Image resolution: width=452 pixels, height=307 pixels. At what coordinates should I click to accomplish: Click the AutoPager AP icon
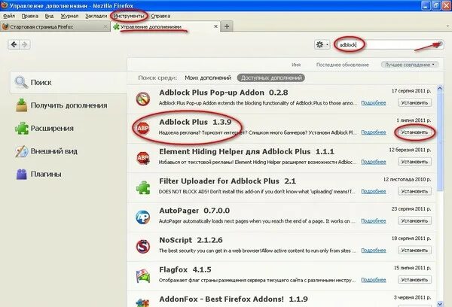point(143,217)
